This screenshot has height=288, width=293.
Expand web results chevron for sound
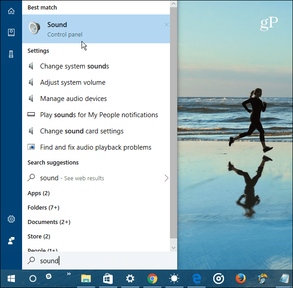(166, 178)
